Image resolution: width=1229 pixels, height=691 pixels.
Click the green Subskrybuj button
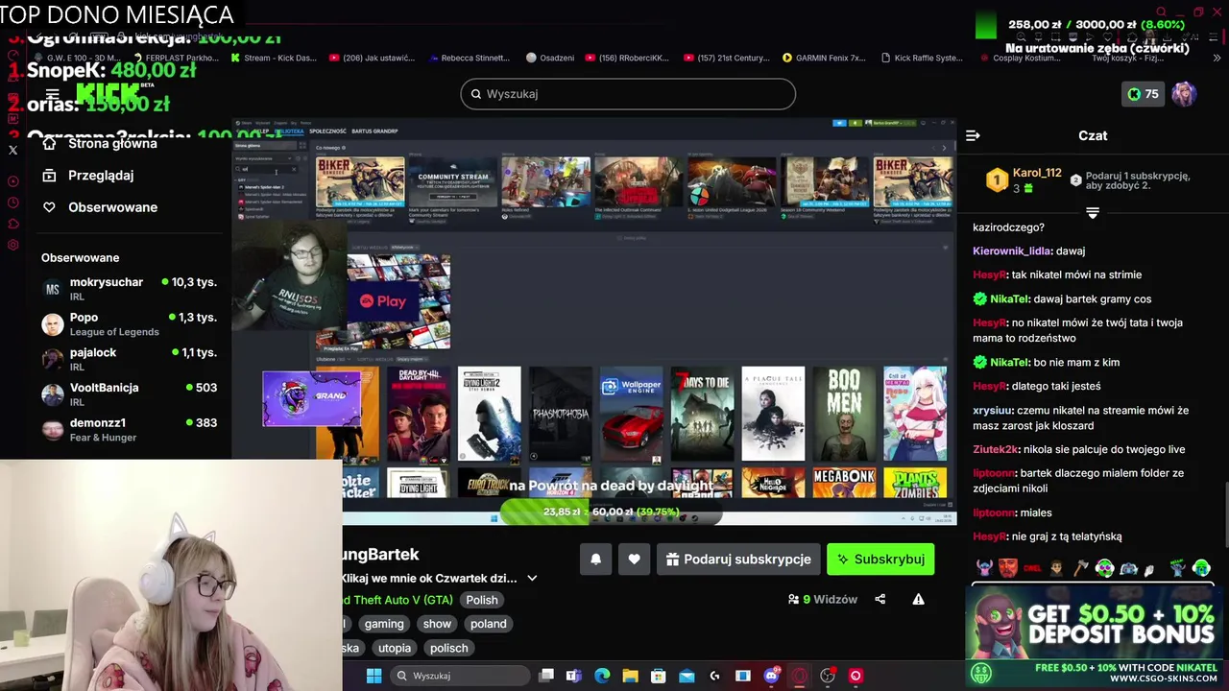coord(880,560)
